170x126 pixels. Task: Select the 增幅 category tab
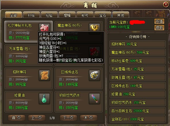click(x=67, y=15)
